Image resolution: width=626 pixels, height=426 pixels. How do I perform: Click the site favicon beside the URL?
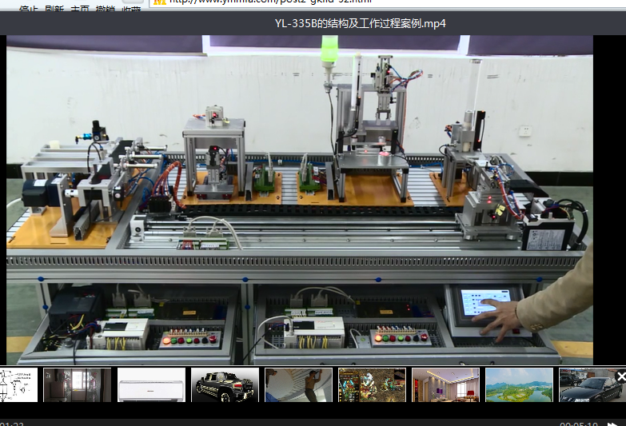click(x=159, y=2)
